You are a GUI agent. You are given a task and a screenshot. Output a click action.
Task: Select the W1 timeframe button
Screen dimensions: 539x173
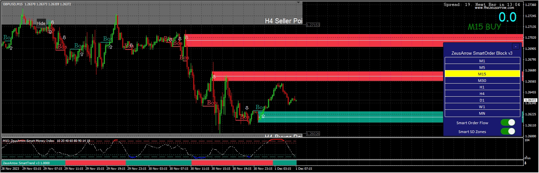click(x=482, y=107)
